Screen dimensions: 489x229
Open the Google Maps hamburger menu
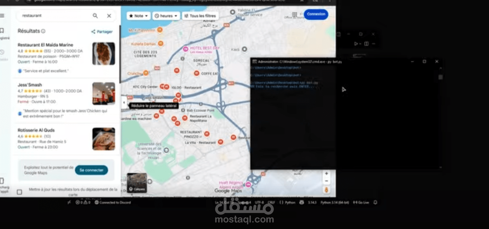pyautogui.click(x=2, y=15)
